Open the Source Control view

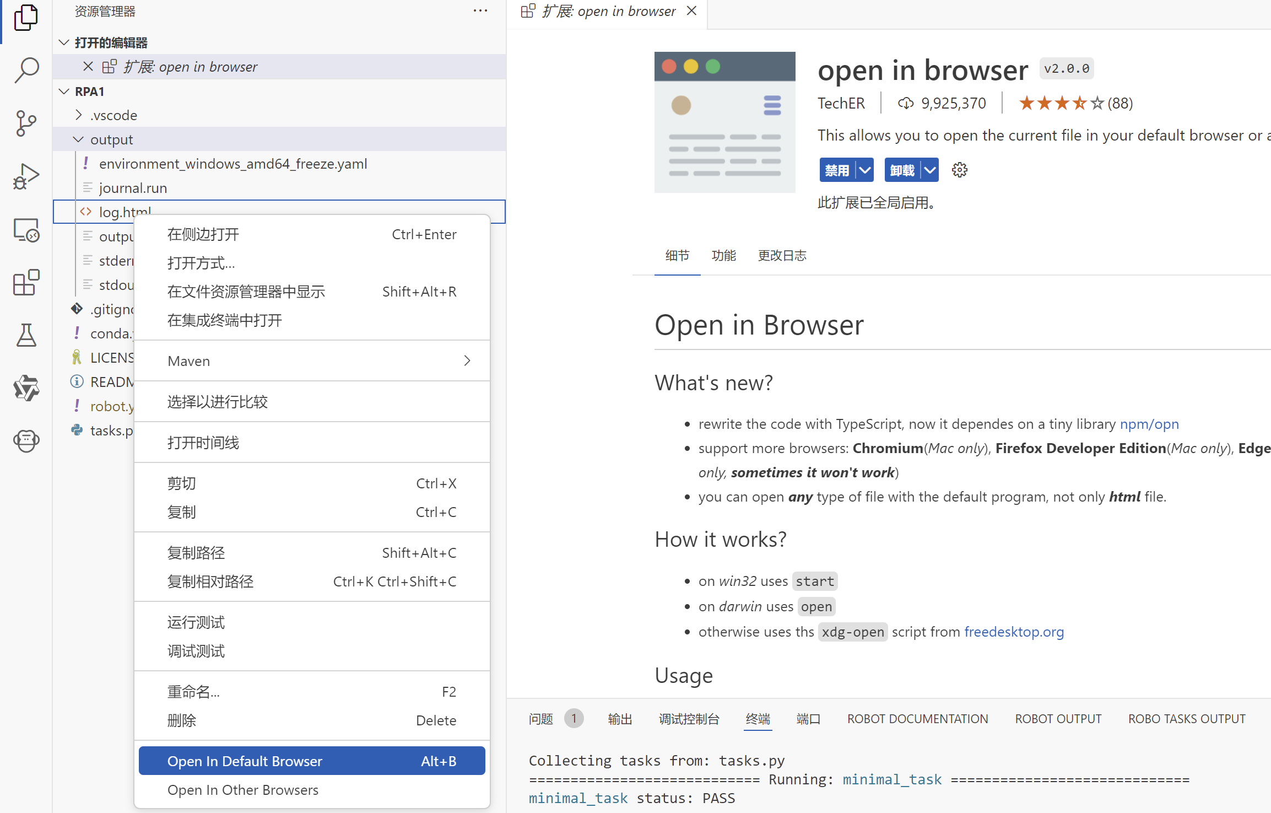26,123
